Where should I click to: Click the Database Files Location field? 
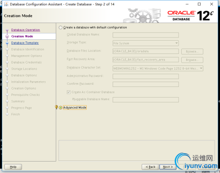[146, 51]
